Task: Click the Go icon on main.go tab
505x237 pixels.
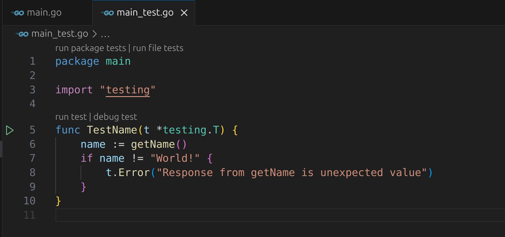Action: 18,13
